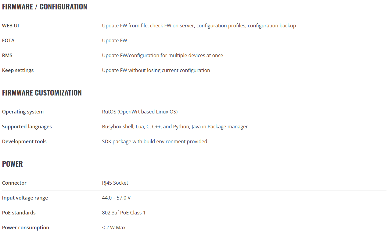The width and height of the screenshot is (388, 233).
Task: Click the RJ45 Socket value
Action: click(x=115, y=183)
